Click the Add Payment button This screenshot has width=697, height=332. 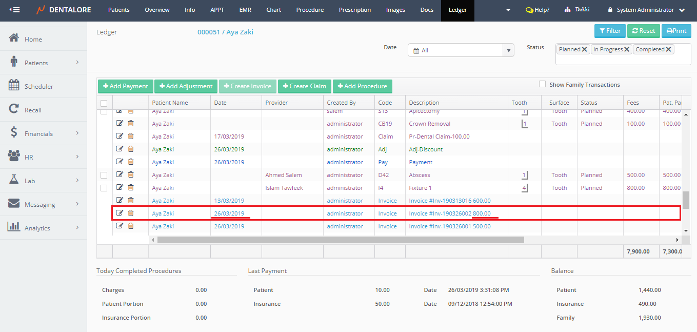pyautogui.click(x=125, y=86)
